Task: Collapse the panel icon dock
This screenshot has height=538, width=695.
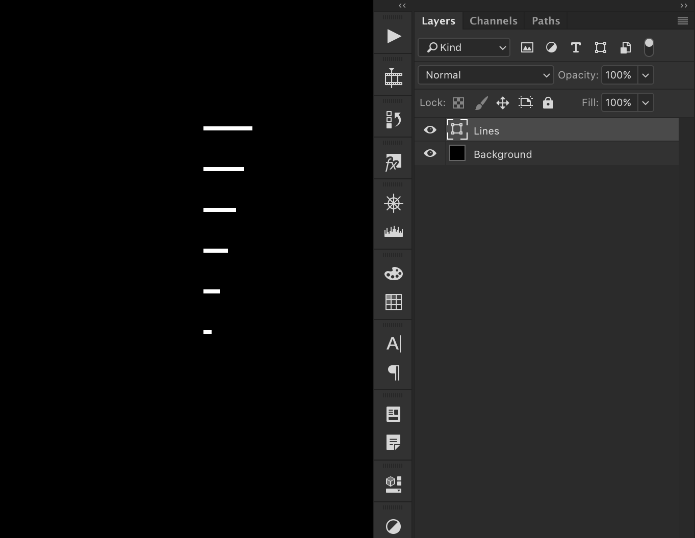Action: coord(402,6)
